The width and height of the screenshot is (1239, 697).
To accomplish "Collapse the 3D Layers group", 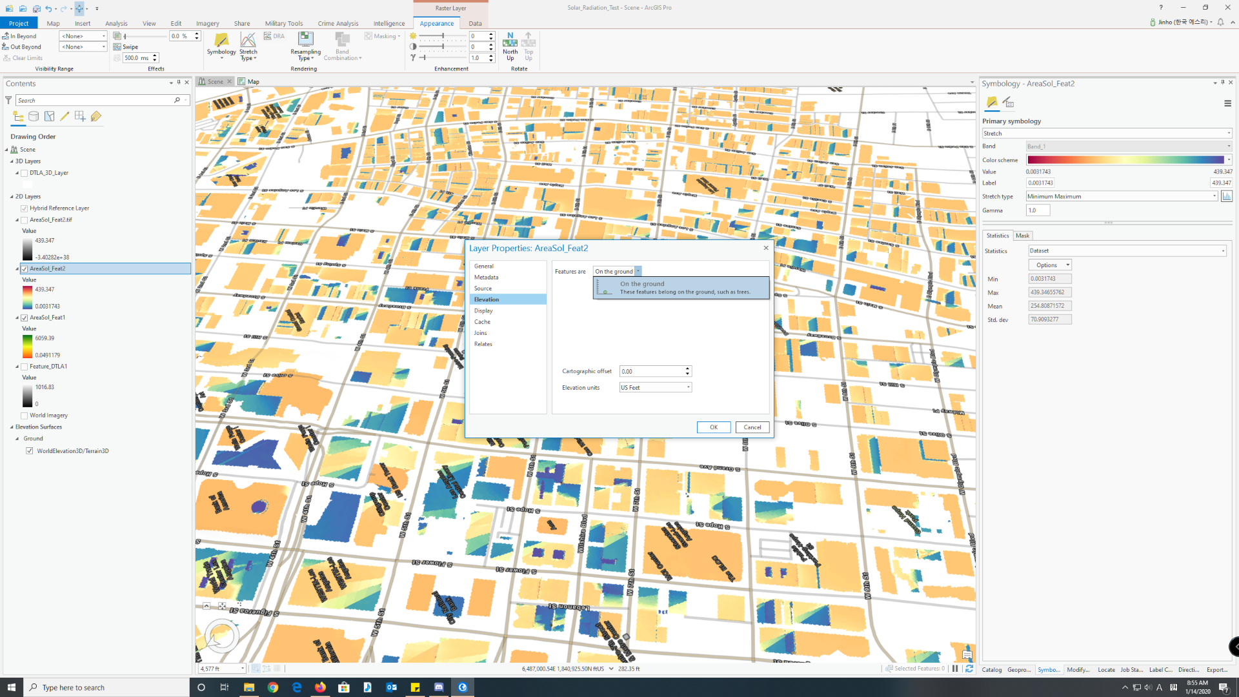I will tap(12, 161).
